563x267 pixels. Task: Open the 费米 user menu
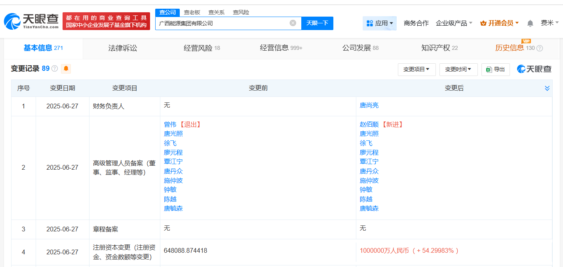click(550, 23)
